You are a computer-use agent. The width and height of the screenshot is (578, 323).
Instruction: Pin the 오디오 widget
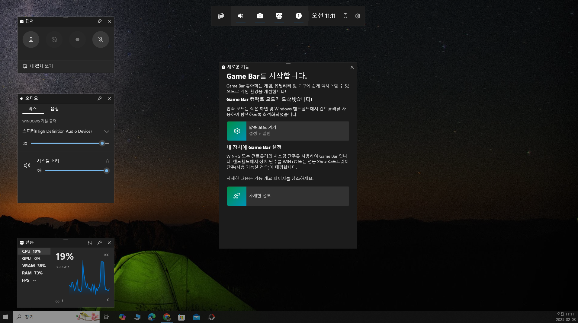pos(100,99)
